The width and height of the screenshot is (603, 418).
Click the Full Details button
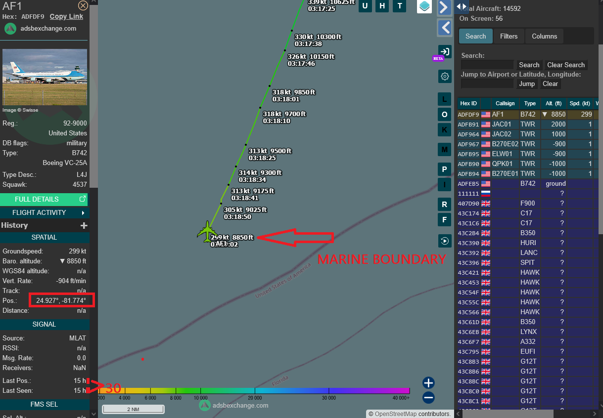coord(44,199)
